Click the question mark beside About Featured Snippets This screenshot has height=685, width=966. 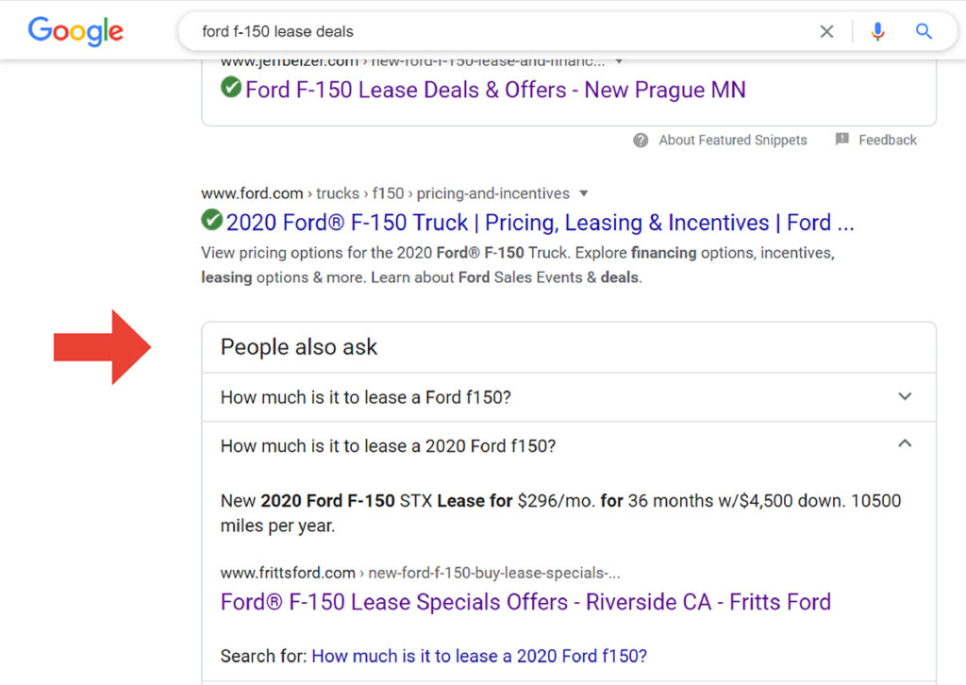click(640, 140)
